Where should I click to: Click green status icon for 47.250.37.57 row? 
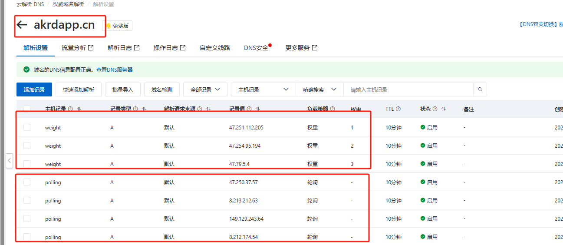[423, 182]
